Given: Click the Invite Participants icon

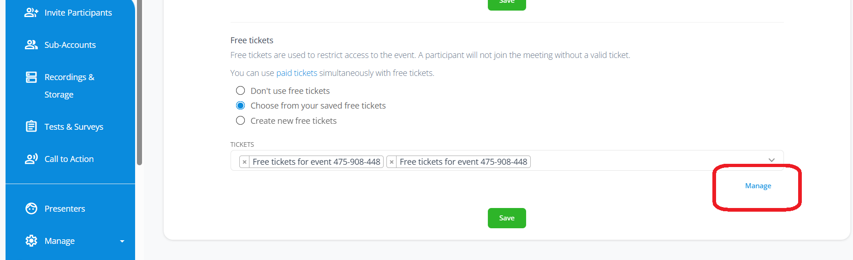Looking at the screenshot, I should click(31, 13).
